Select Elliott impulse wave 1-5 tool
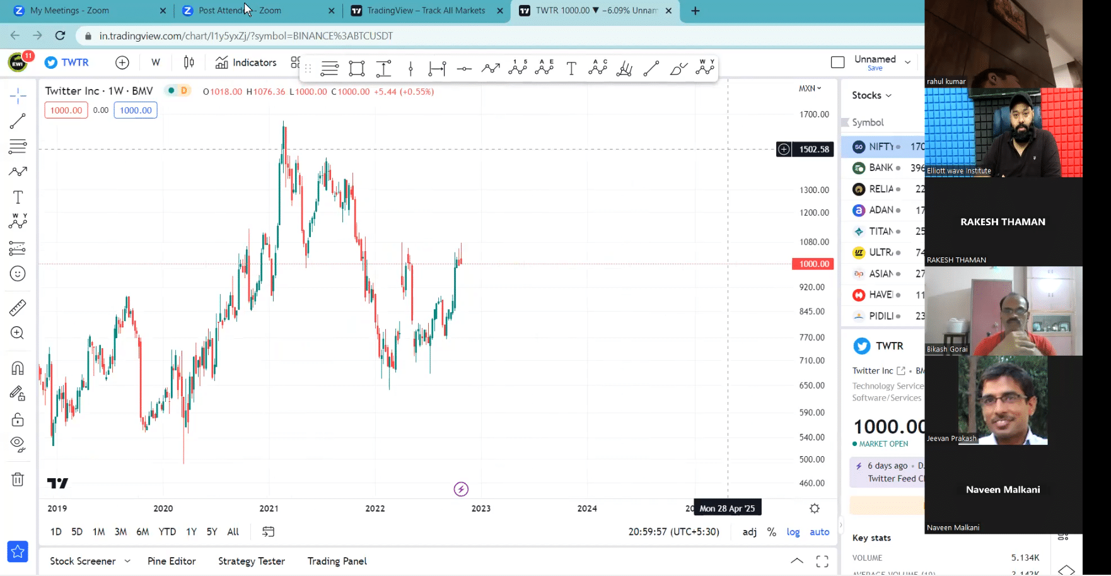 click(518, 68)
